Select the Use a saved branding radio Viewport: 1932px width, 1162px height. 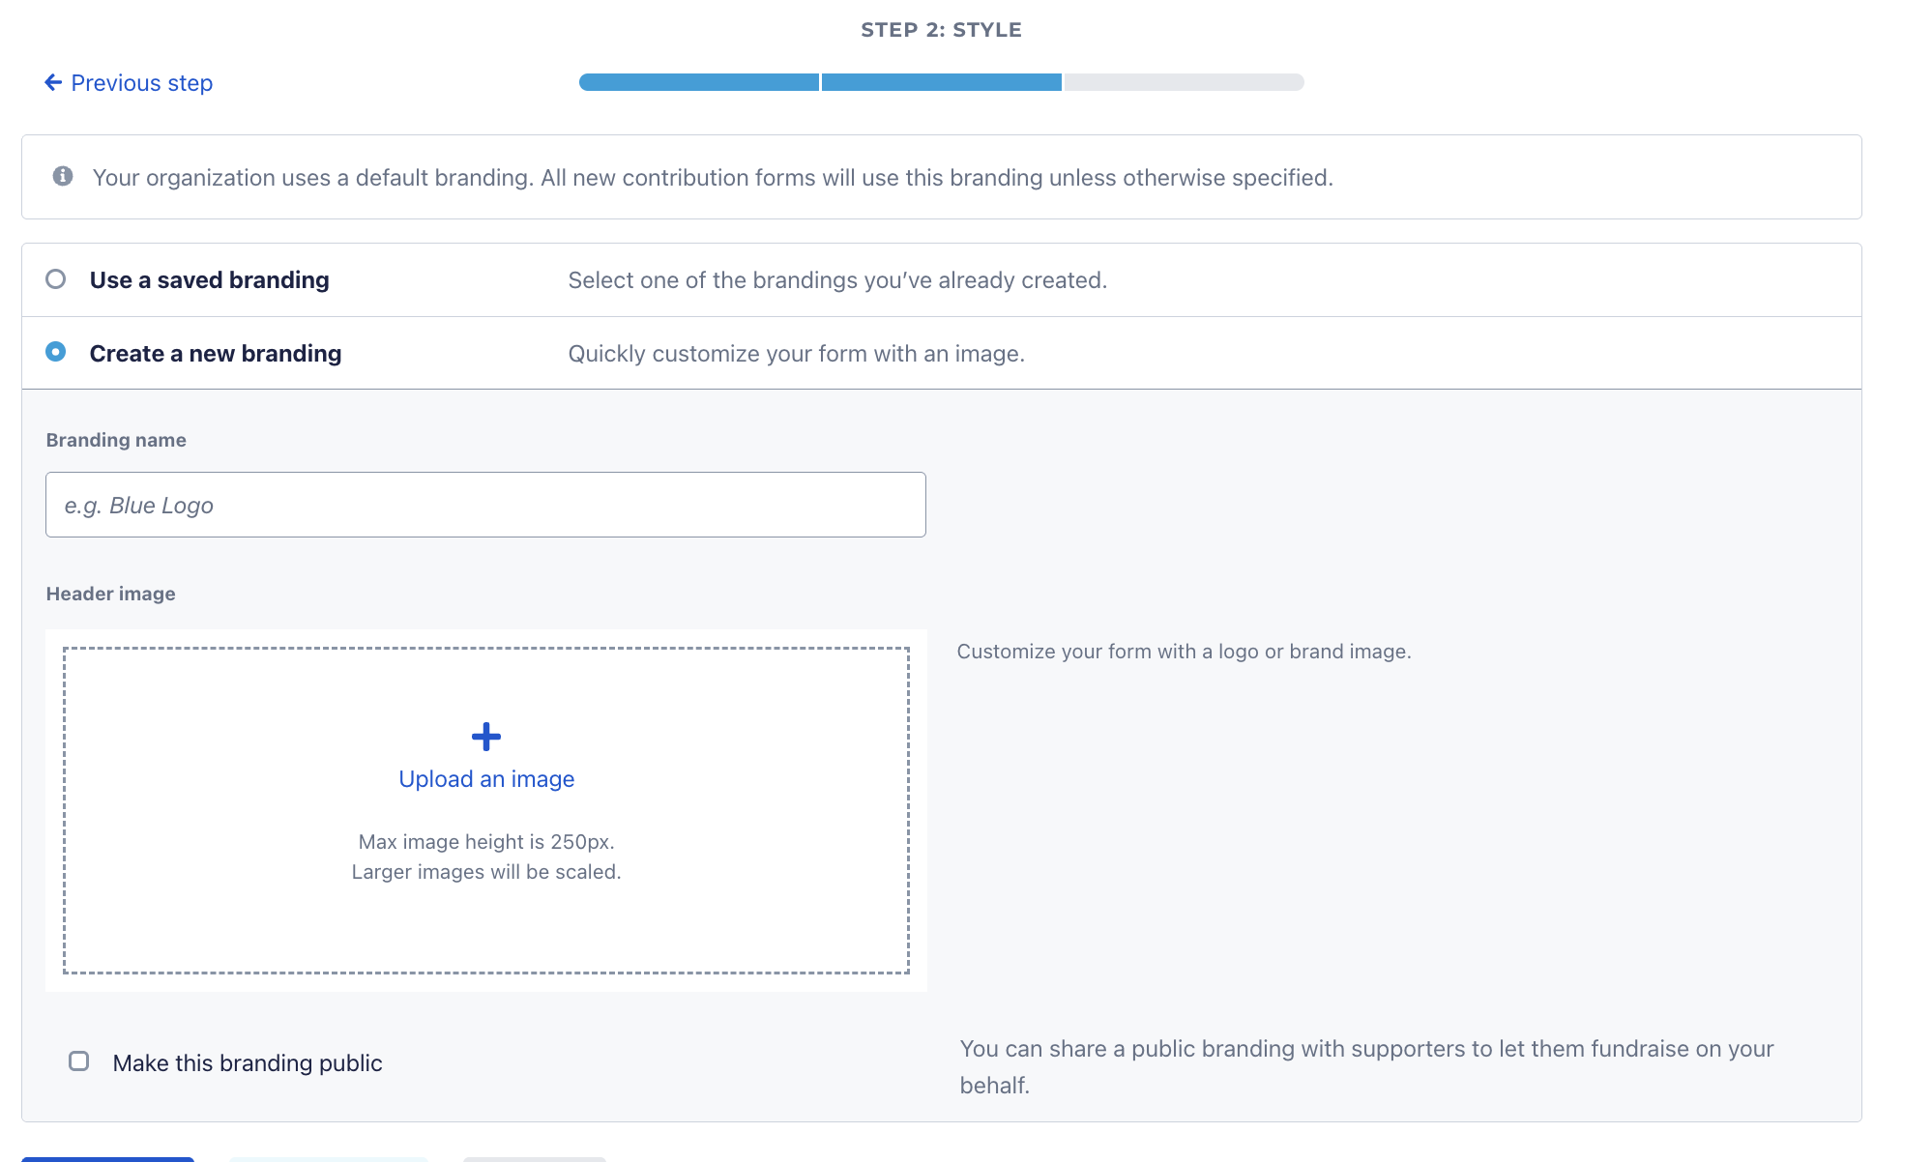pyautogui.click(x=56, y=279)
